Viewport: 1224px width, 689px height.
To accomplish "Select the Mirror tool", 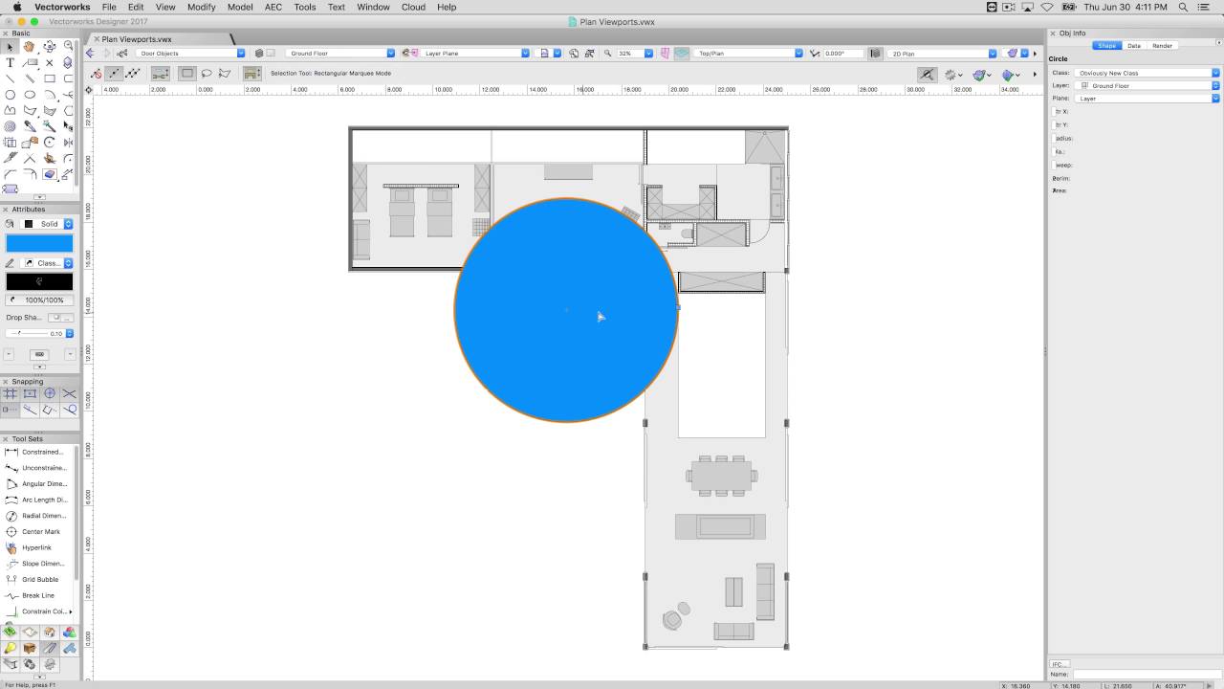I will (x=69, y=143).
